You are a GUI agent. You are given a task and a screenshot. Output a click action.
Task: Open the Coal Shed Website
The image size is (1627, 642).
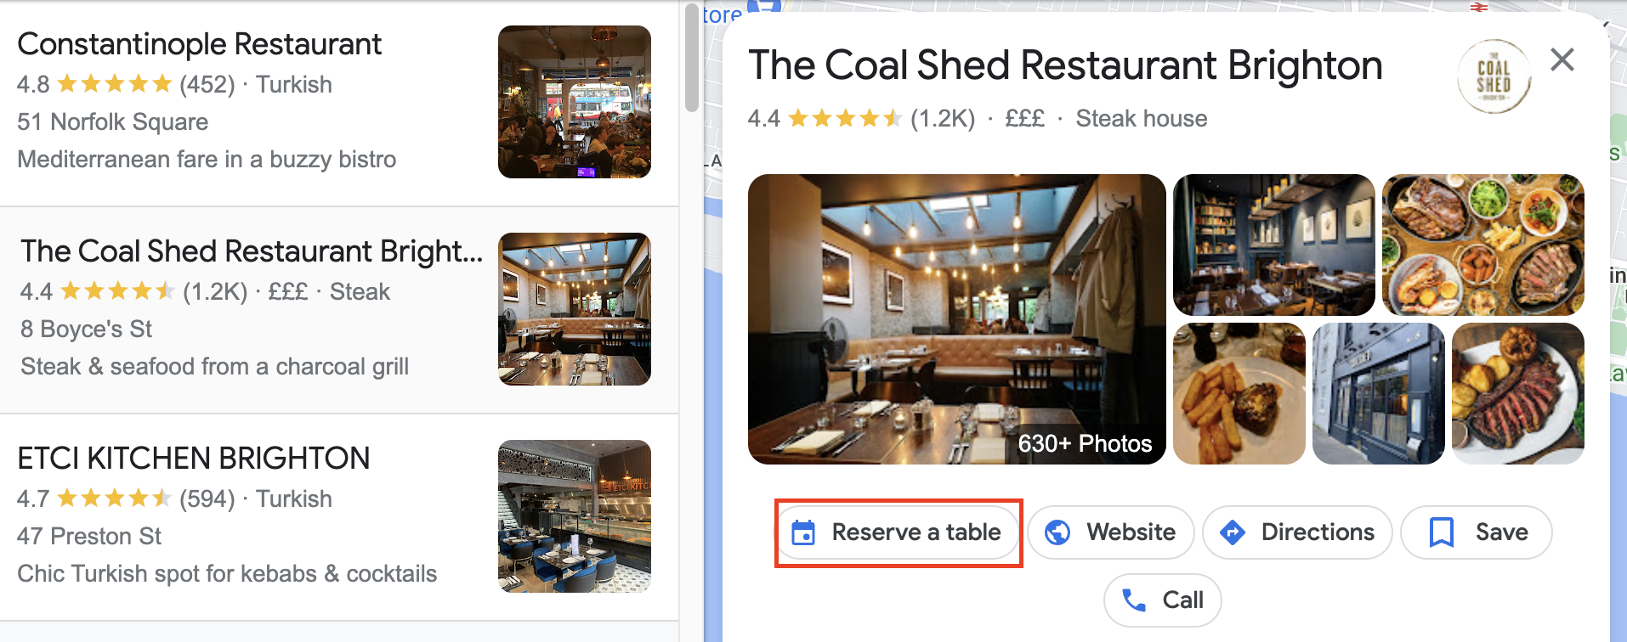[1110, 532]
